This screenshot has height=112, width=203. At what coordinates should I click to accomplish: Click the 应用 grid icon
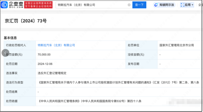pos(182,5)
